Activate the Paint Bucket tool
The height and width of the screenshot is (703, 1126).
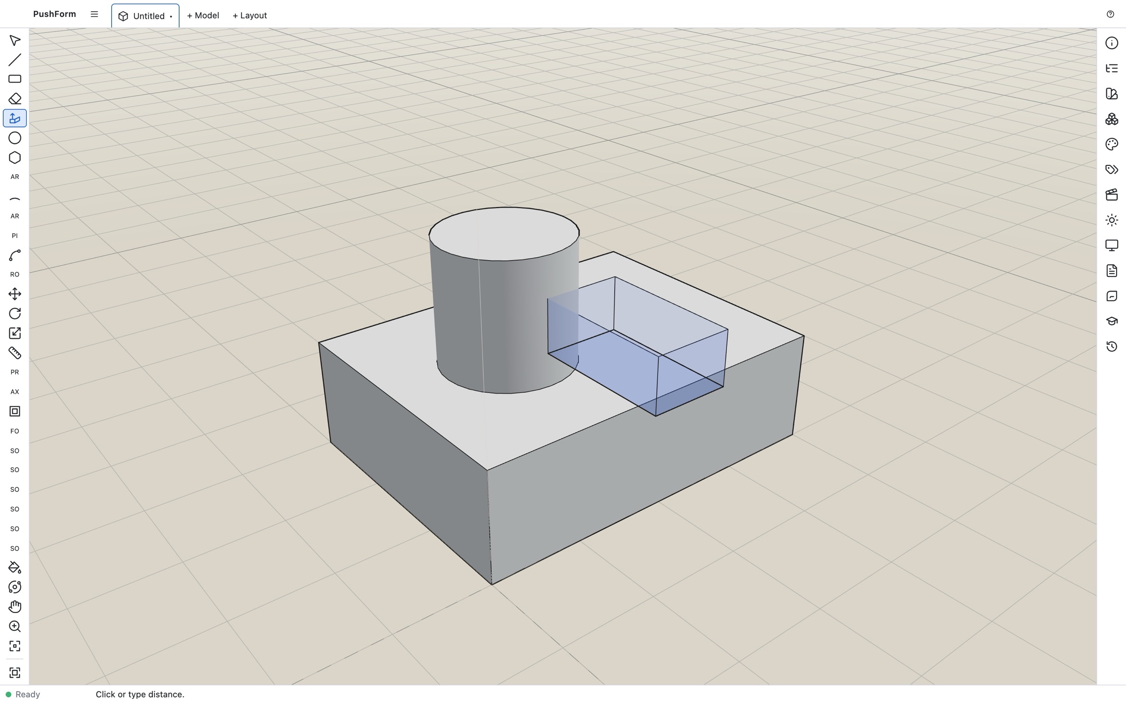[x=15, y=568]
